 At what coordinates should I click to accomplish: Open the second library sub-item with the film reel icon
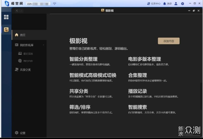(x=28, y=61)
